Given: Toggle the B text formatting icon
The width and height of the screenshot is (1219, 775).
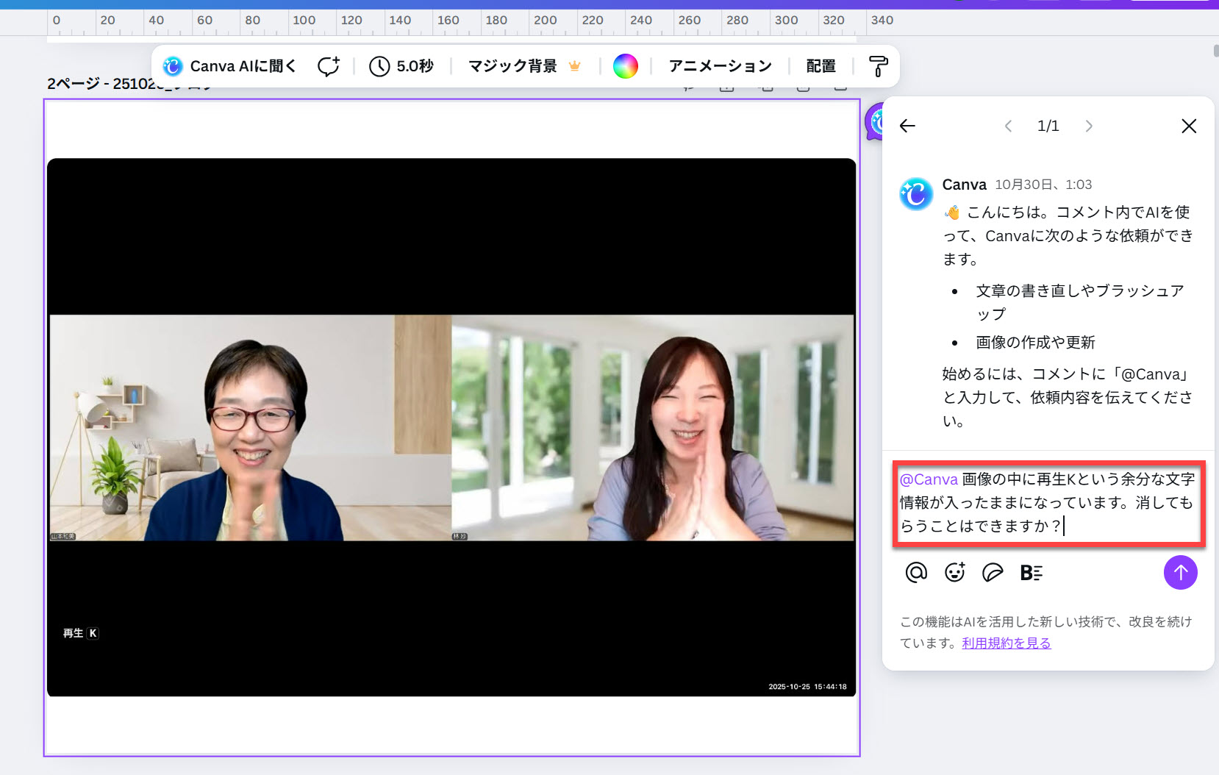Looking at the screenshot, I should coord(1031,572).
